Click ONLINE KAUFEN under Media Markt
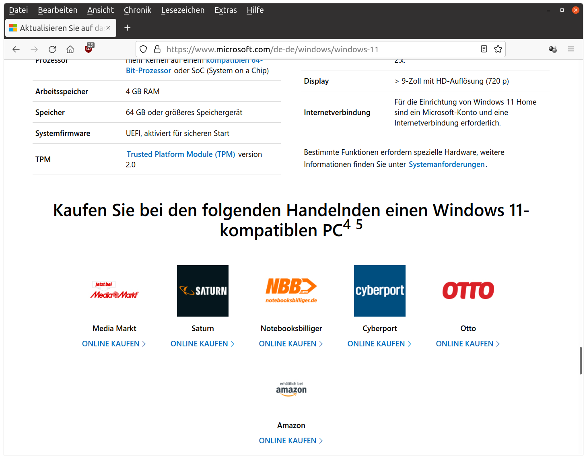 [x=114, y=344]
